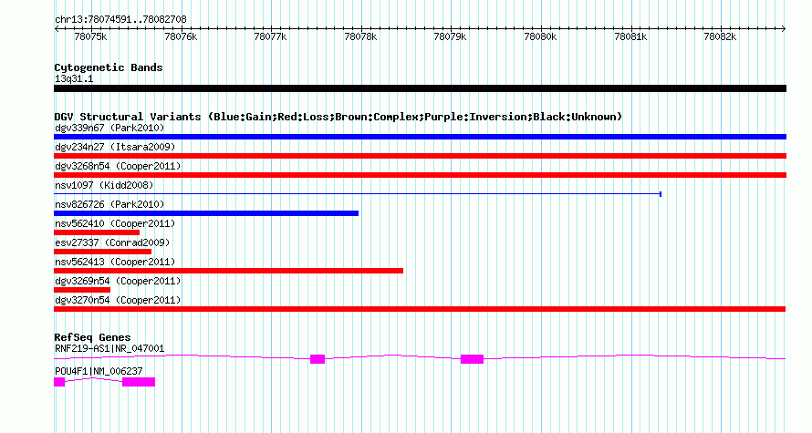Select the blue gain bar for dgv339n67
This screenshot has width=812, height=433.
(x=420, y=137)
